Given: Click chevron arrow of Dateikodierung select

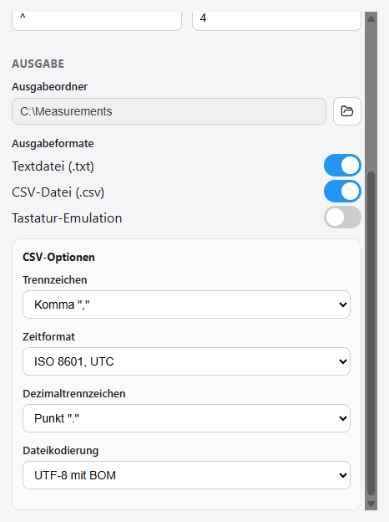Looking at the screenshot, I should 342,475.
